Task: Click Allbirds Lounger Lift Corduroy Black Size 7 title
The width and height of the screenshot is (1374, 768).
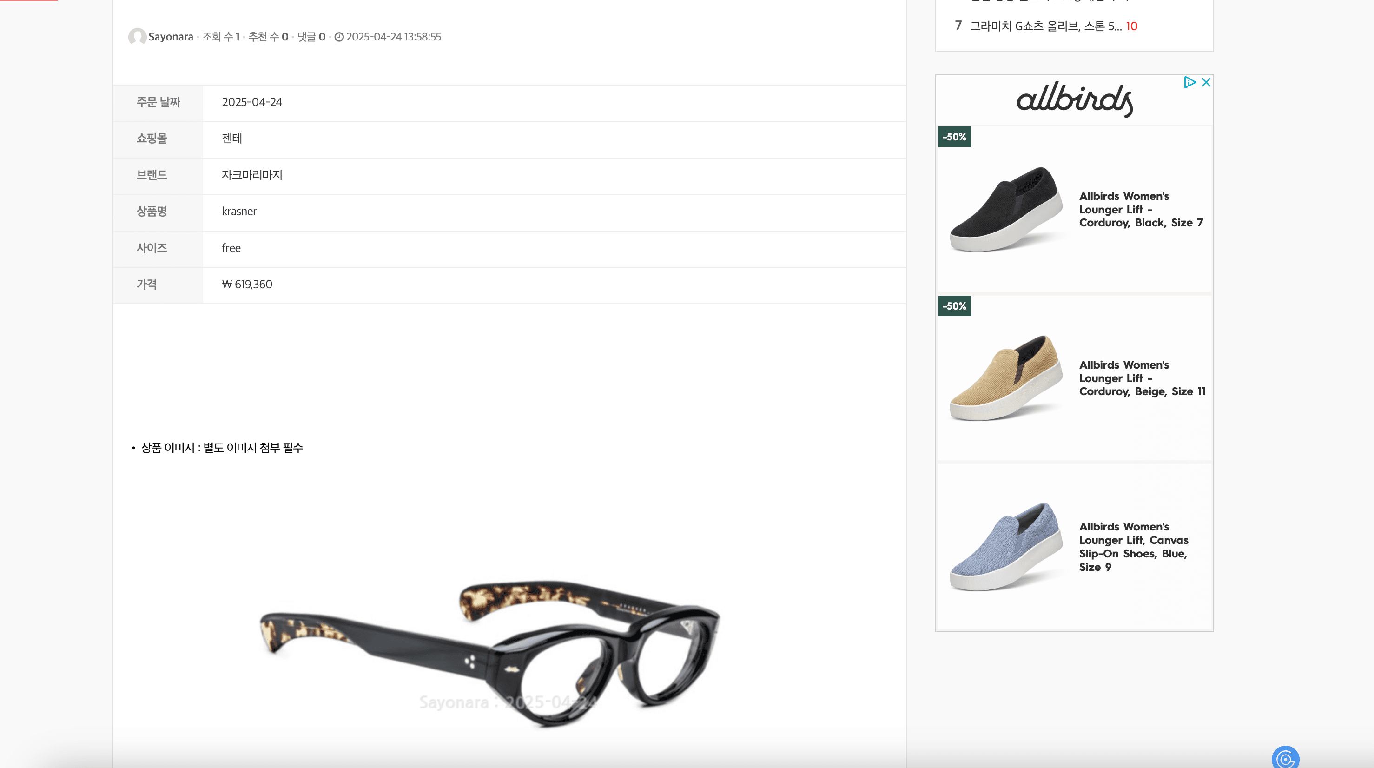Action: pyautogui.click(x=1141, y=210)
